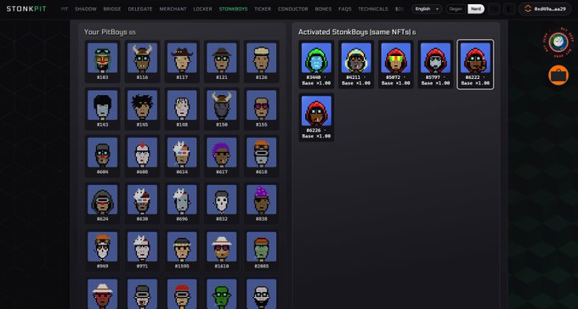
Task: Open the TICKER nav item
Action: 263,8
